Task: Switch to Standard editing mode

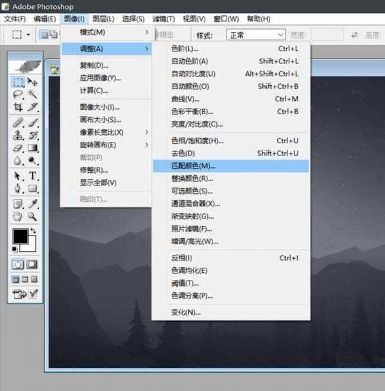Action: tap(18, 265)
